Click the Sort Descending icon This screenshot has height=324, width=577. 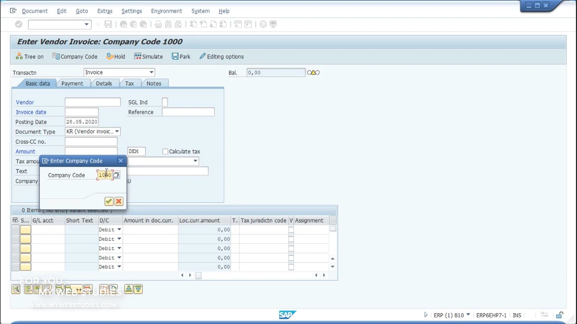pyautogui.click(x=138, y=289)
